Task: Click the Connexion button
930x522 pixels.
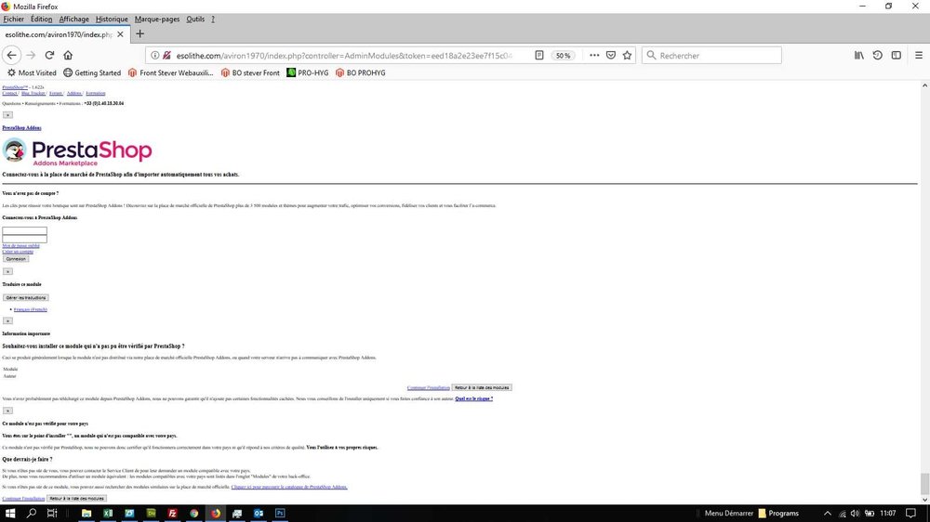Action: [x=16, y=259]
